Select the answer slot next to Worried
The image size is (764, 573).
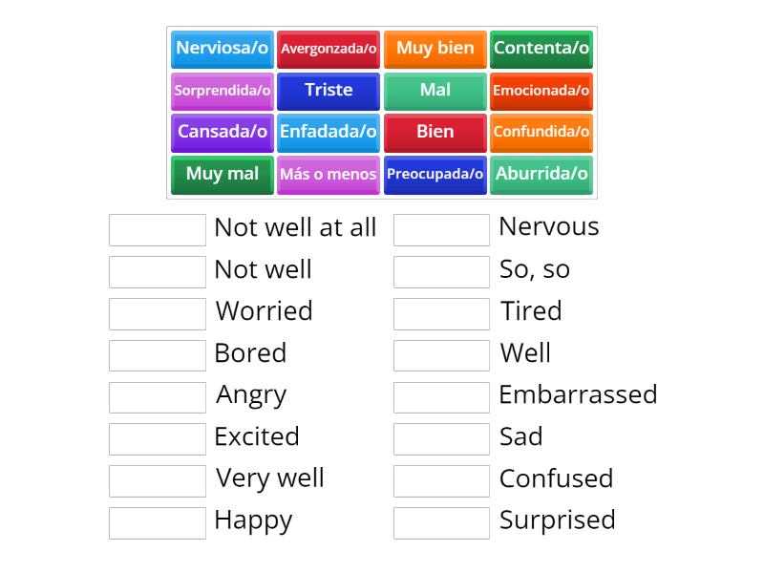point(158,314)
